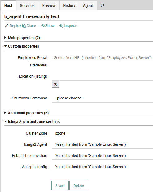Open the Cluster Zone dropdown showing bzone

(x=102, y=133)
